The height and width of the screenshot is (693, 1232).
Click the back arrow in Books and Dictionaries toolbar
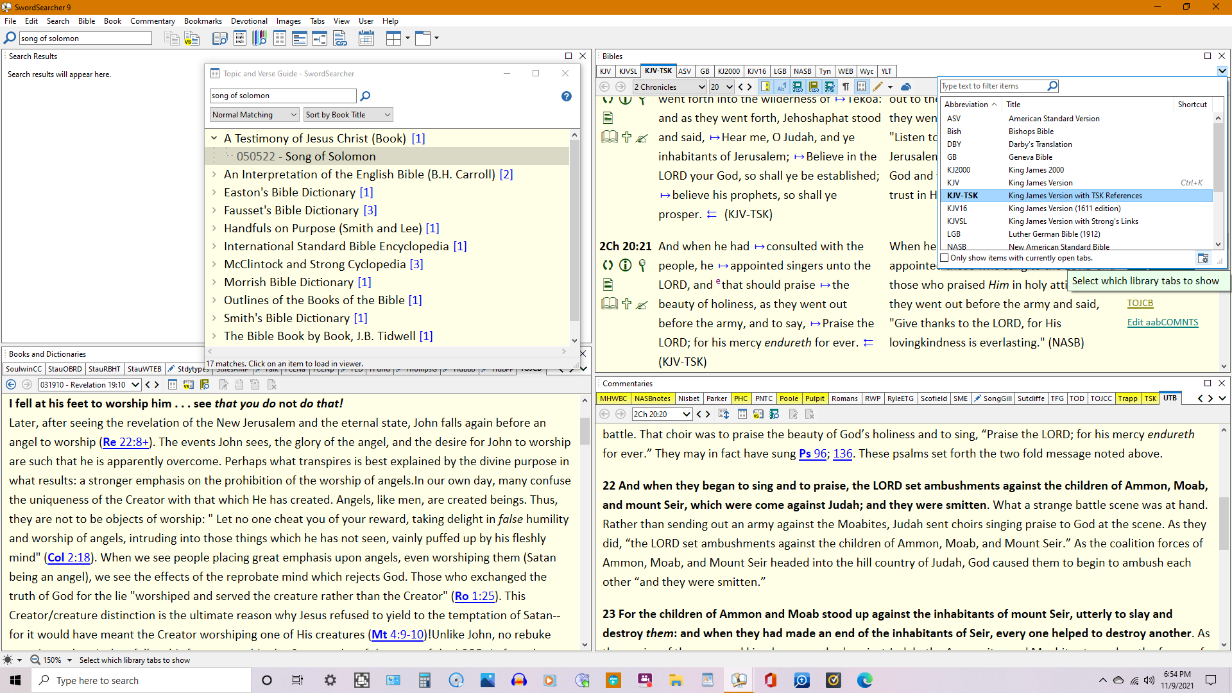coord(11,384)
